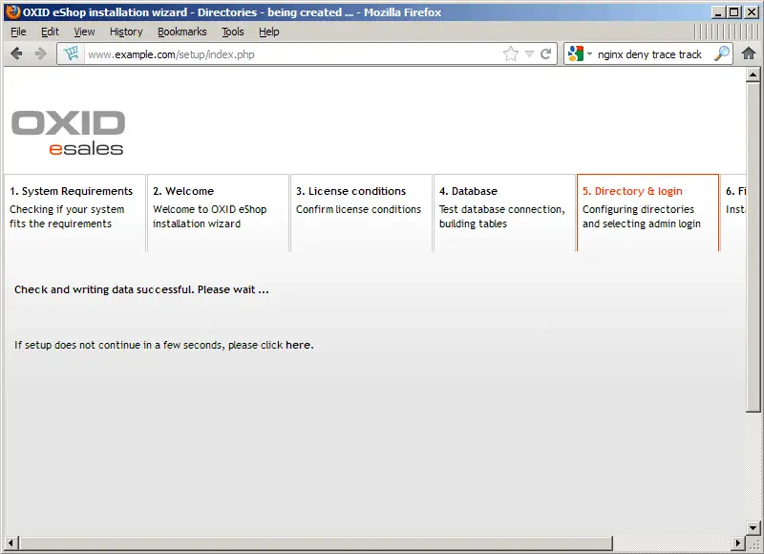764x554 pixels.
Task: Reload the page with refresh icon
Action: pyautogui.click(x=546, y=53)
